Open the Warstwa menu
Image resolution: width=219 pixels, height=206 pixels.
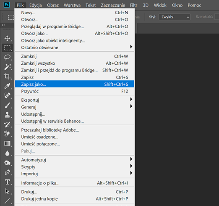72,5
